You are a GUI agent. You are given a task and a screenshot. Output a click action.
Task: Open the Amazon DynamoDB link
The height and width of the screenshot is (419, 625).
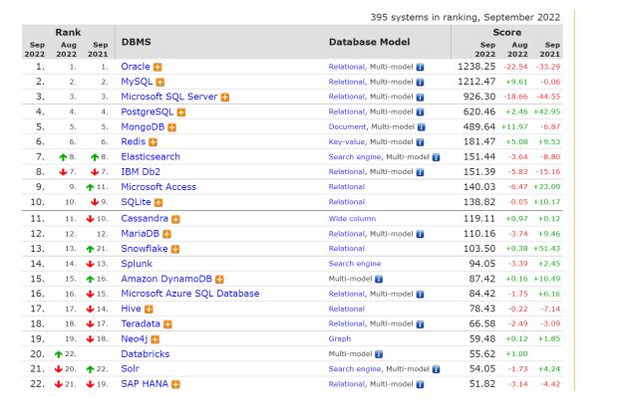pos(166,279)
